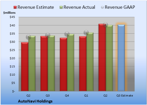Image resolution: width=147 pixels, height=105 pixels.
Task: Click the "$millions" axis unit label
Action: [9, 13]
